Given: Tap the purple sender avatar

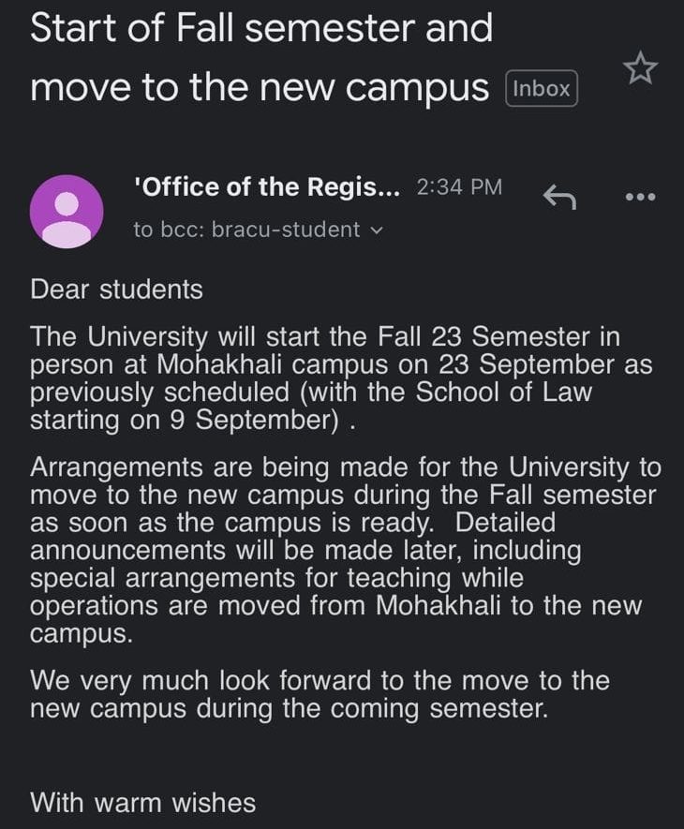Looking at the screenshot, I should tap(67, 212).
